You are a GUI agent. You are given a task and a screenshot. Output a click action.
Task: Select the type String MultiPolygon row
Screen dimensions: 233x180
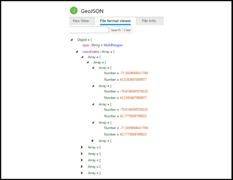click(102, 45)
